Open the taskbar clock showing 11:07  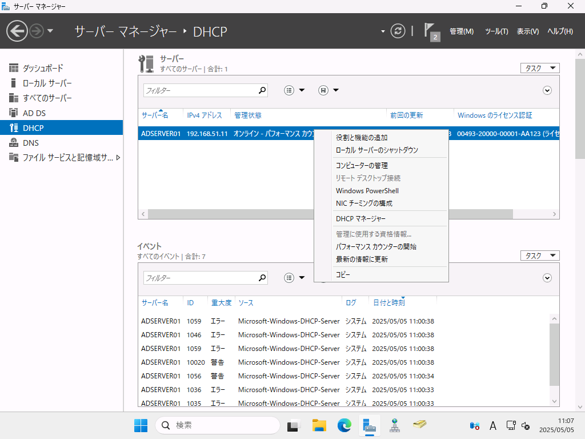(556, 425)
